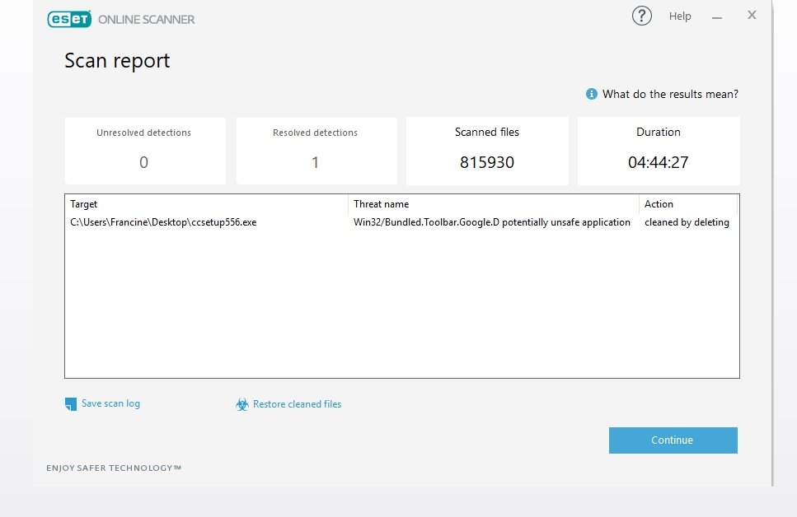Image resolution: width=797 pixels, height=517 pixels.
Task: Minimize the ESET Online Scanner window
Action: tap(717, 17)
